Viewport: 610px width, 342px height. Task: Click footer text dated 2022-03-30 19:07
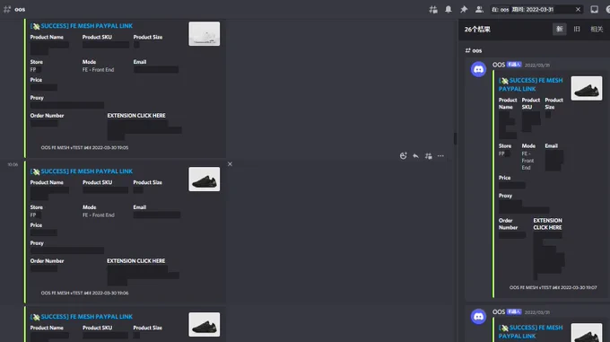[553, 287]
